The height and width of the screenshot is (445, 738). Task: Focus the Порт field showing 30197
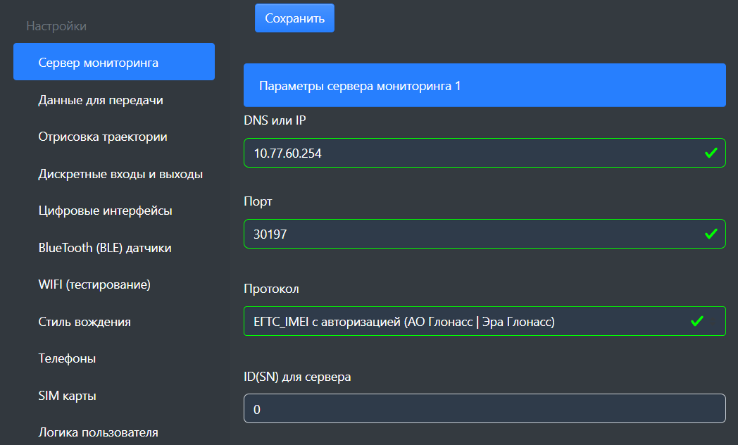(x=465, y=234)
